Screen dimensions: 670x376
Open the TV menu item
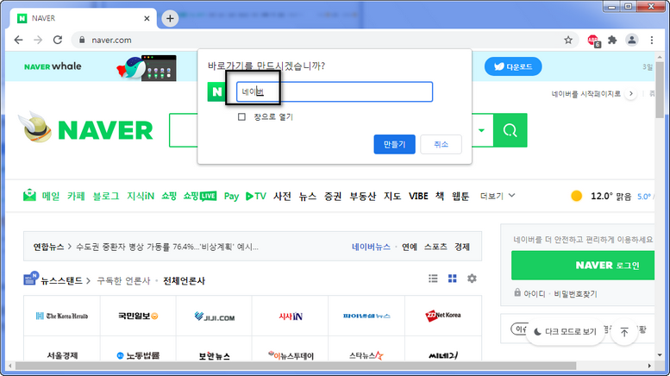pos(256,196)
